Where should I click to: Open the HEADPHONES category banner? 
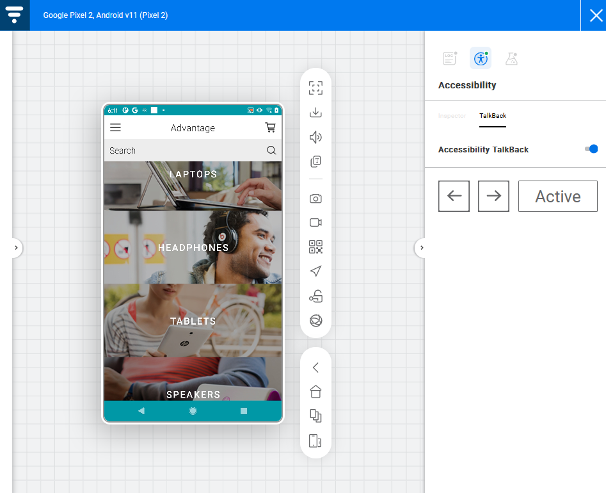coord(193,247)
